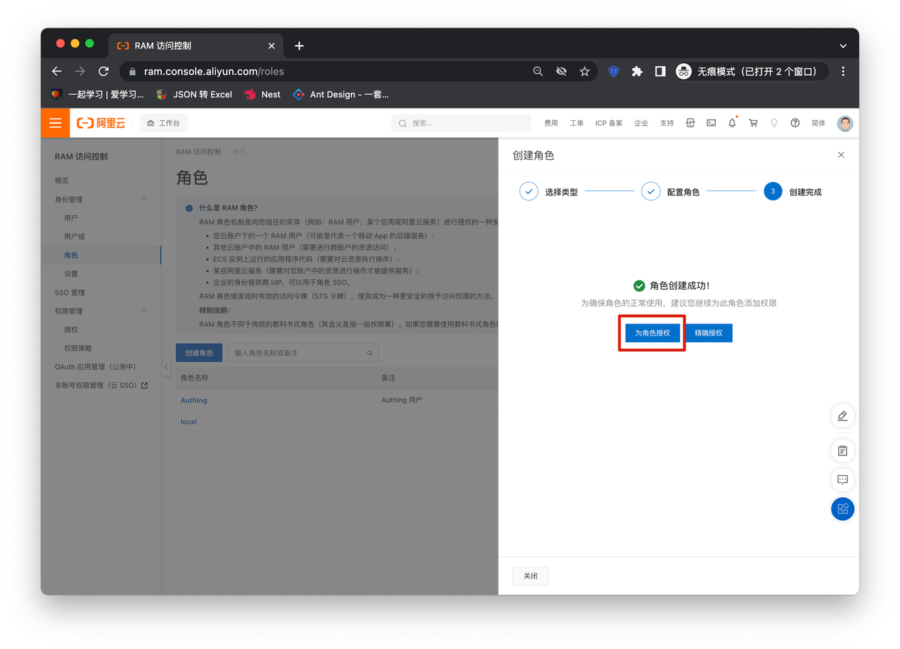Open 支持 in the top bar
Image resolution: width=900 pixels, height=649 pixels.
pos(667,123)
